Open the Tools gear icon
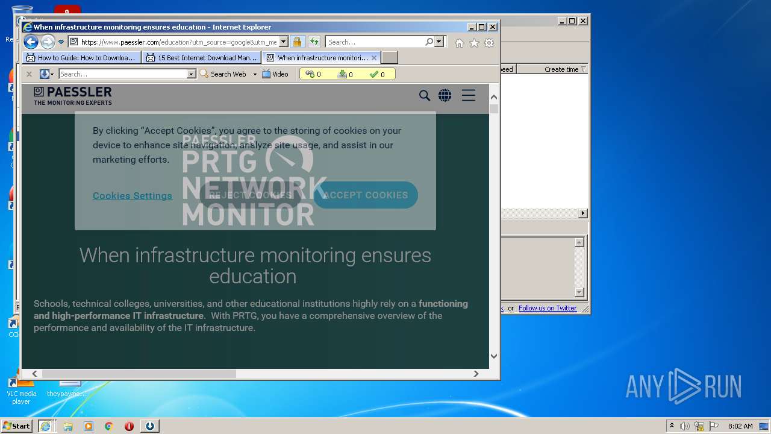The width and height of the screenshot is (771, 434). pyautogui.click(x=489, y=43)
